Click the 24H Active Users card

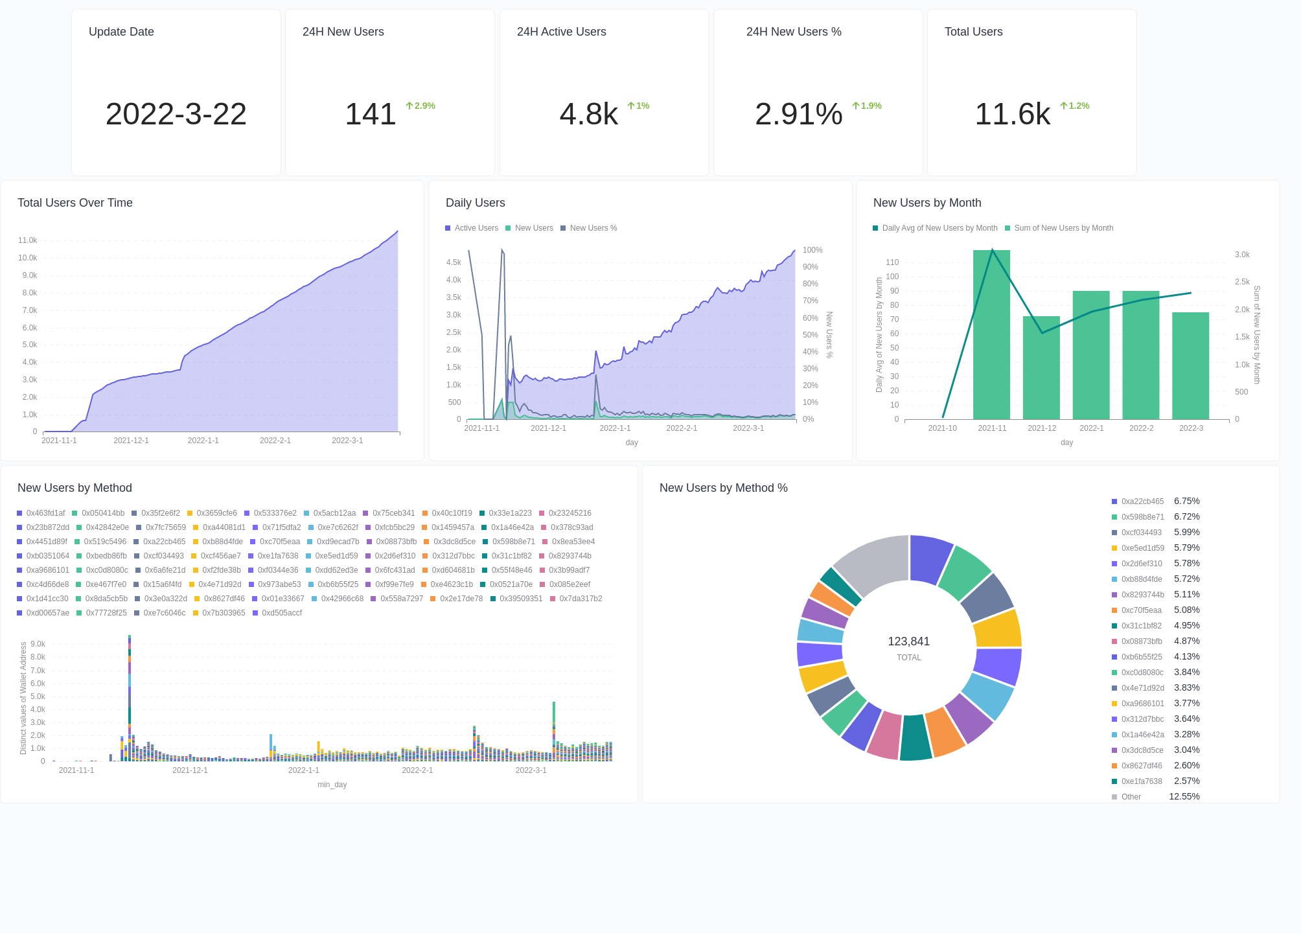coord(603,91)
